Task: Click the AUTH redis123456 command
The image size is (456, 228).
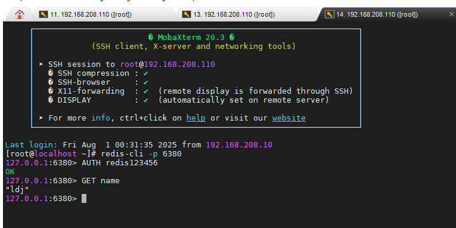Action: (x=120, y=163)
